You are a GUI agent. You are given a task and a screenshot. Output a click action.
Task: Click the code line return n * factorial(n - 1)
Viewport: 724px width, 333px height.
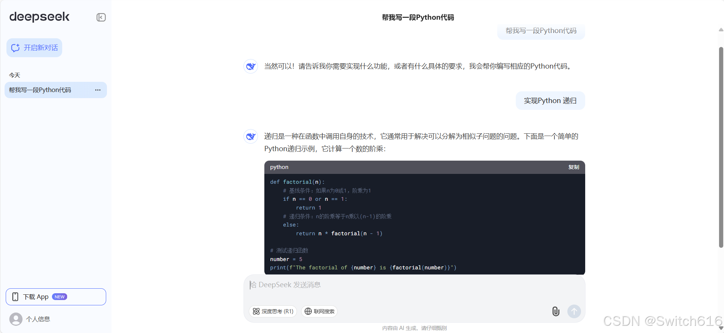point(339,234)
